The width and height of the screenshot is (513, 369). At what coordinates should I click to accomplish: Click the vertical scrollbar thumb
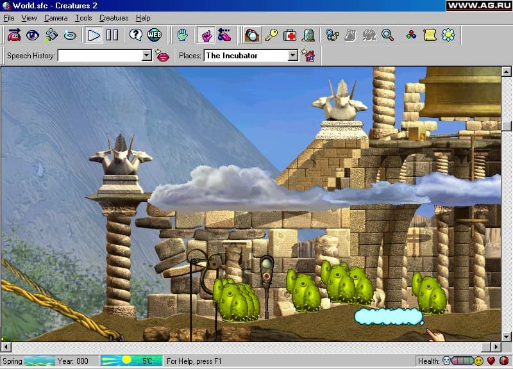click(507, 126)
